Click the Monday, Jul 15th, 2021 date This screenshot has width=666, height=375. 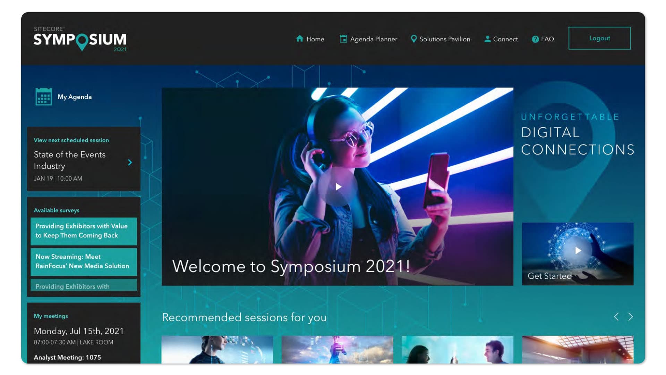click(79, 331)
